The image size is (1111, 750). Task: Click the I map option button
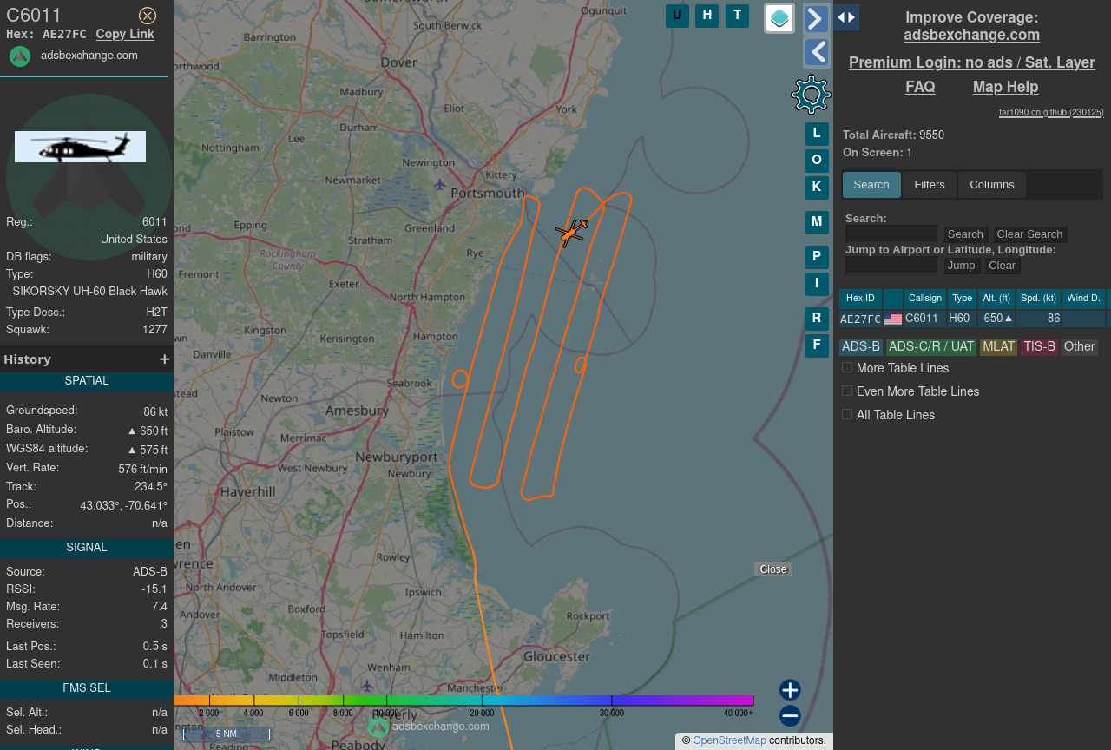point(817,284)
